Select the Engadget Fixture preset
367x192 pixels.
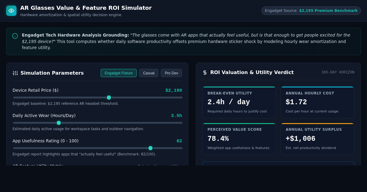coord(119,73)
